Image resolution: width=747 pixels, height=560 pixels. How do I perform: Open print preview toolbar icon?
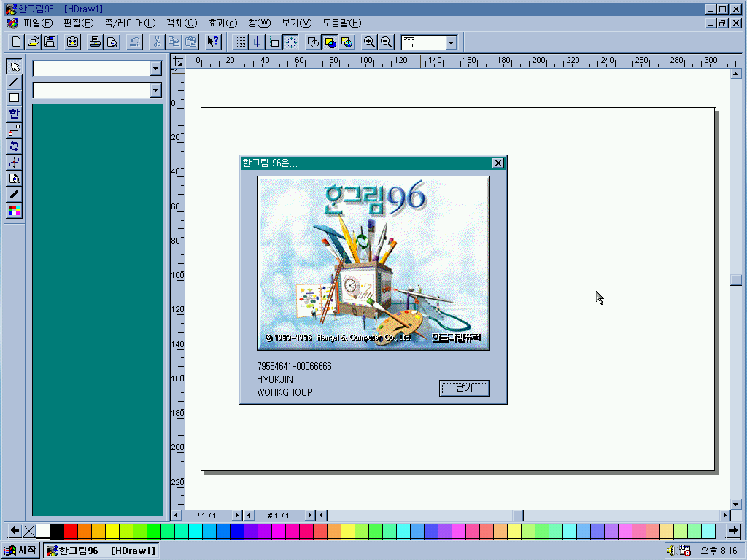112,42
